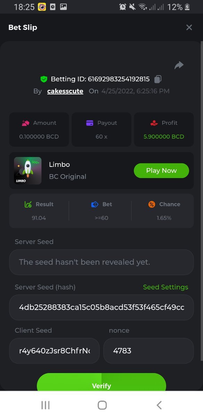Screen dimensions: 203x418
Task: Click the Play Now button
Action: pos(161,171)
